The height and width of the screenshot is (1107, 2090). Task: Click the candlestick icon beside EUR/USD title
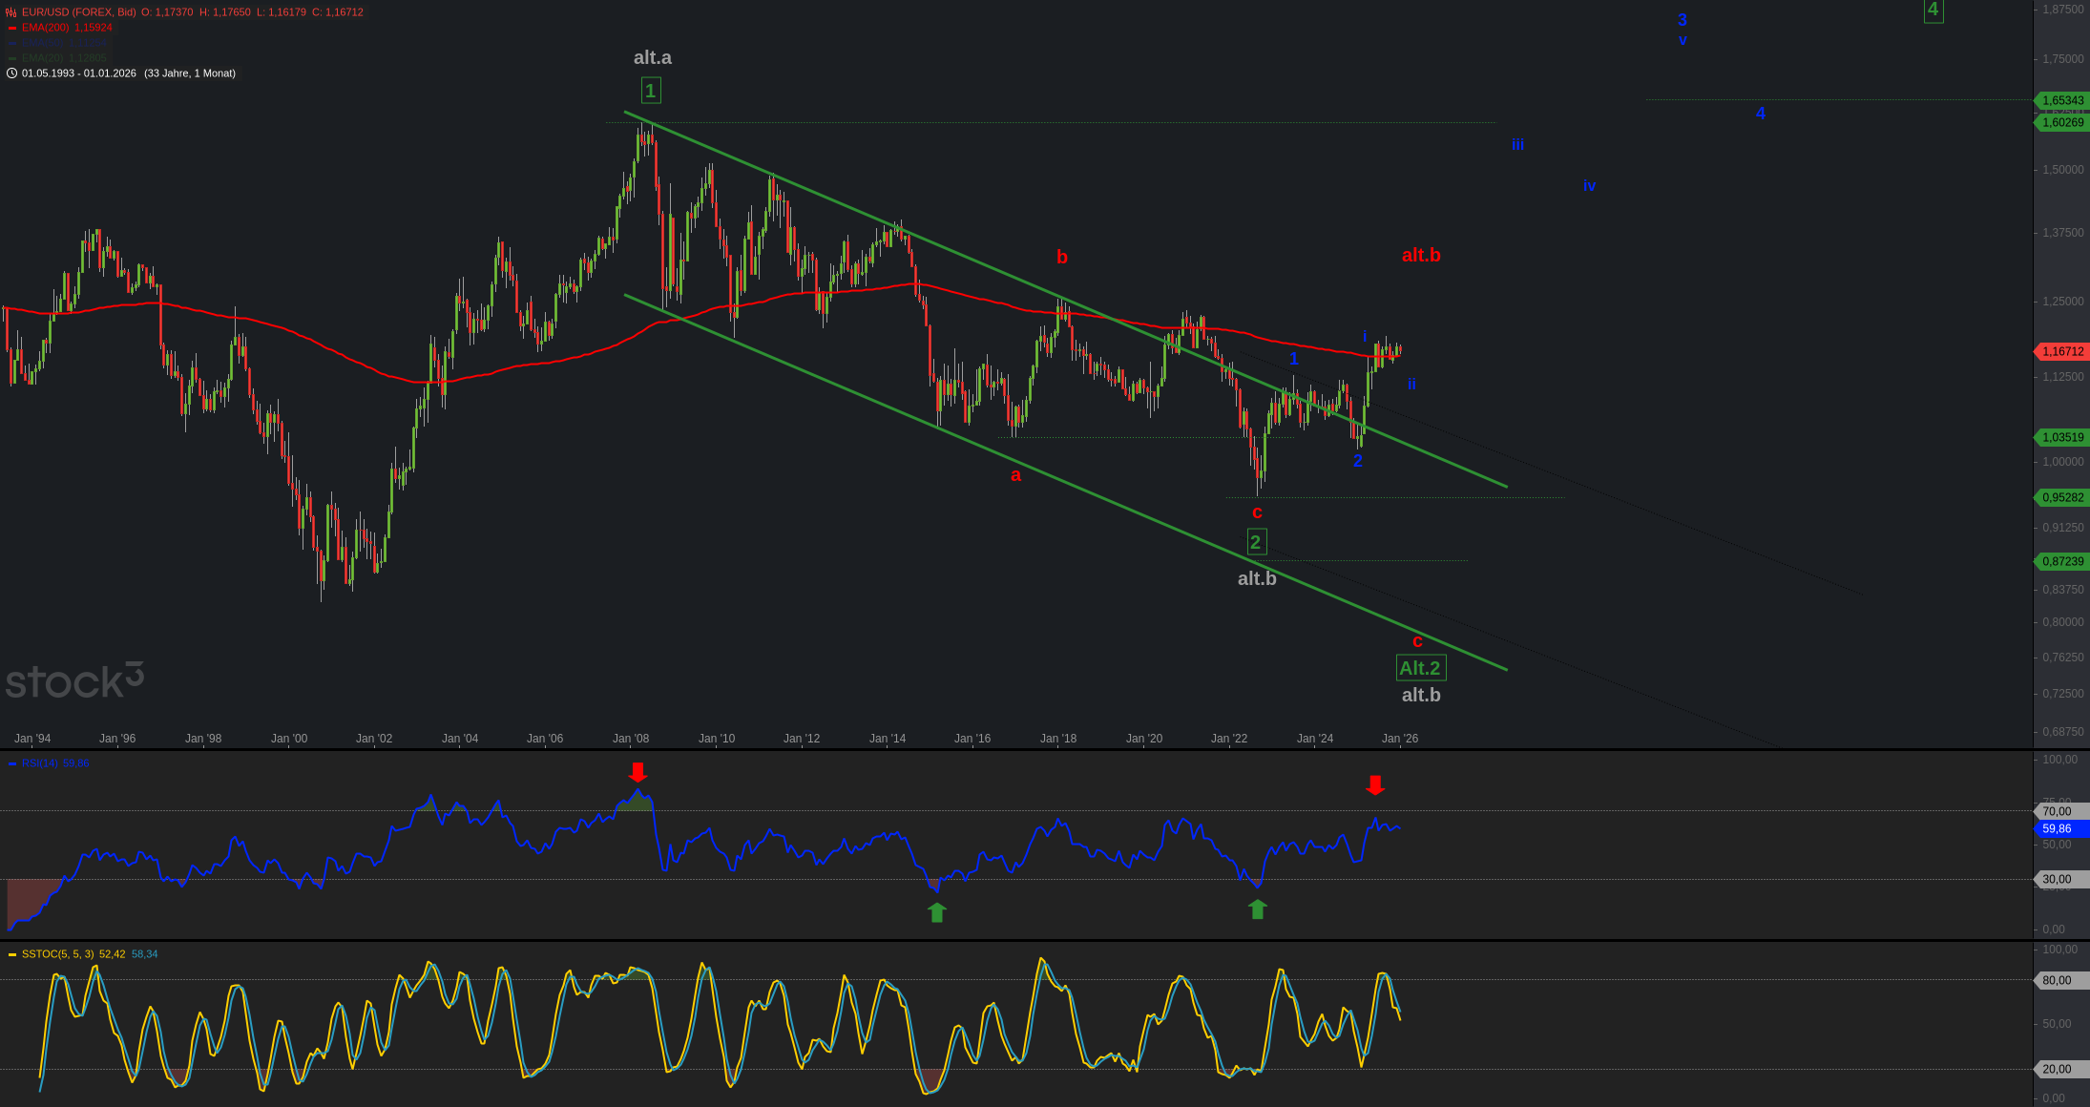[11, 12]
